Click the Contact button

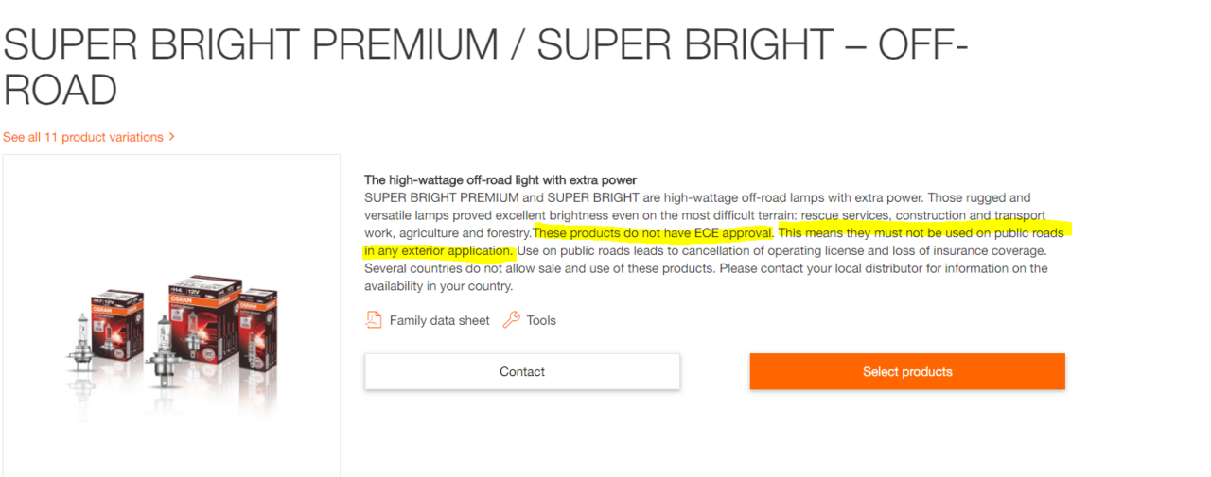(x=522, y=371)
